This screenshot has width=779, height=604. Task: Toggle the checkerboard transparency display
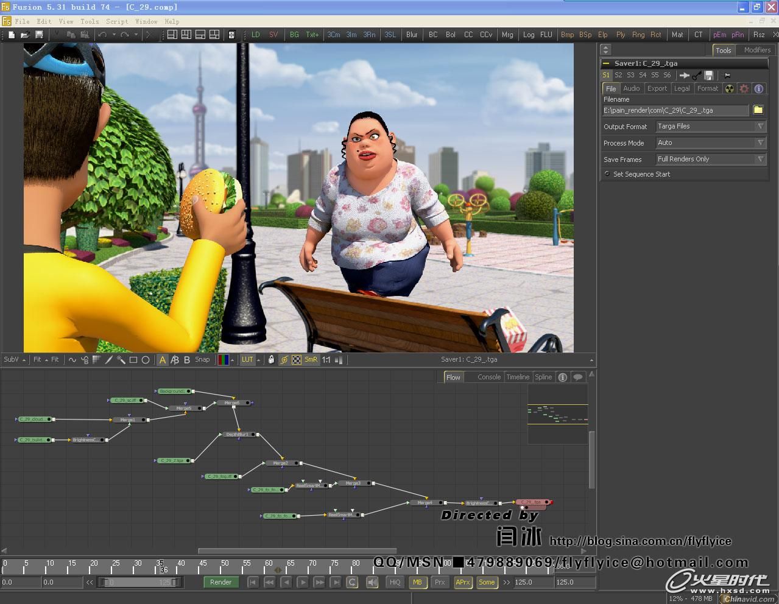(297, 360)
